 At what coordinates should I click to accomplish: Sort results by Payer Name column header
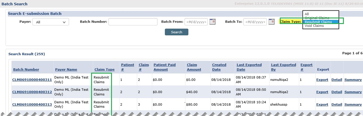pos(66,70)
